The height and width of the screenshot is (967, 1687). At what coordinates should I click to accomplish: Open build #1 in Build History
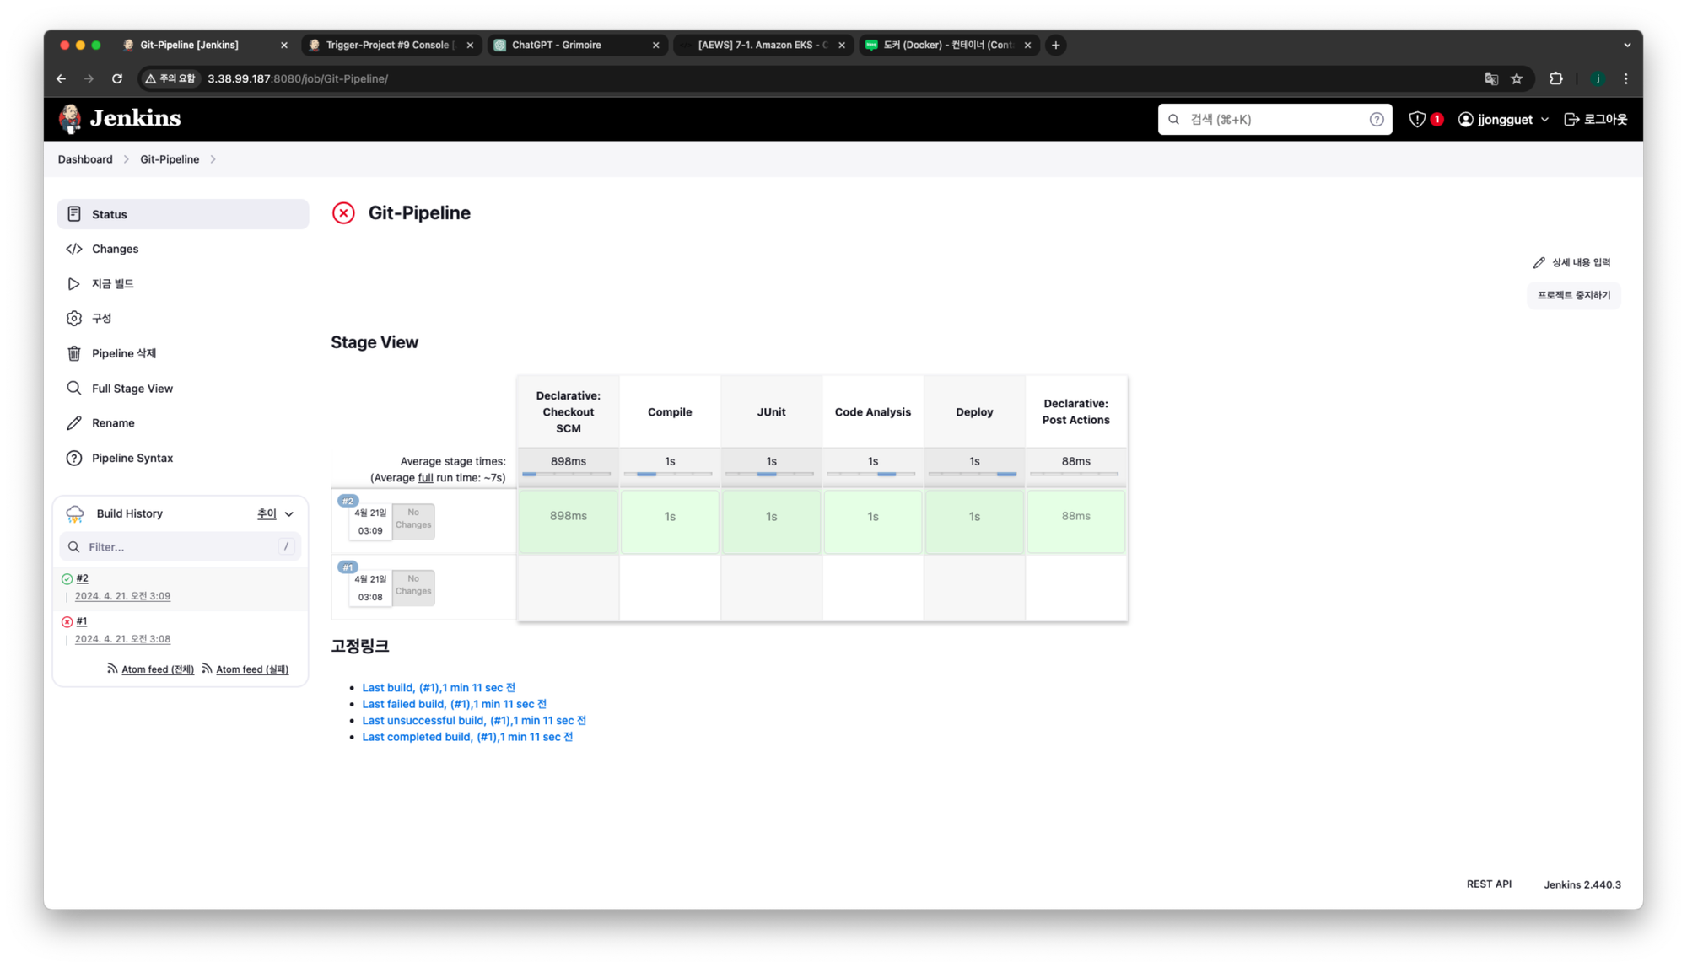pos(82,621)
